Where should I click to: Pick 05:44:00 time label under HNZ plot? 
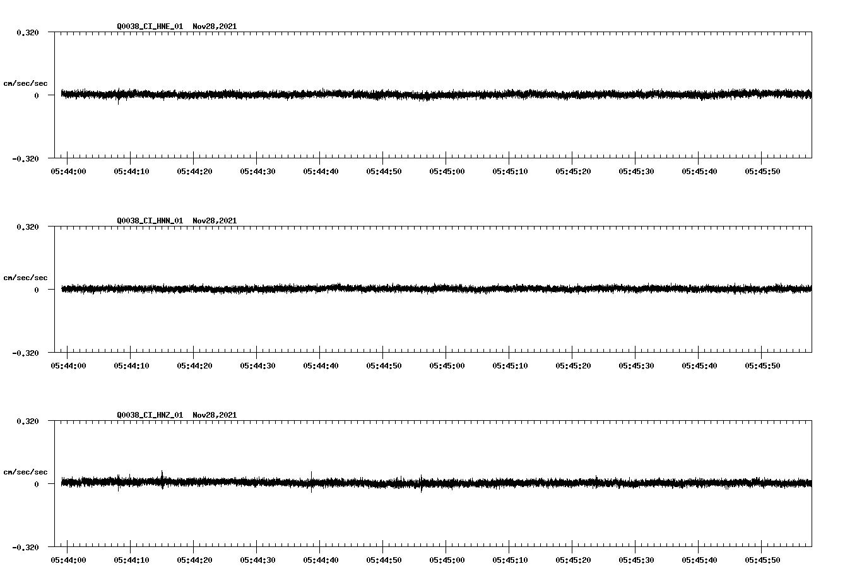coord(68,560)
